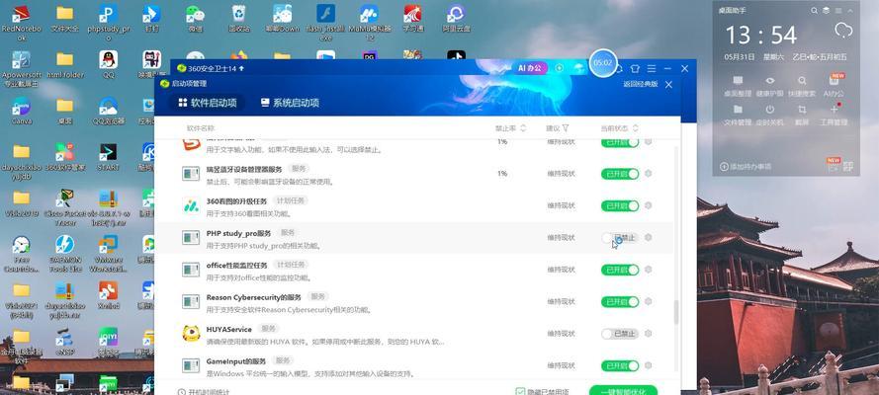
Task: Click 添加待办事项 in desktop assistant
Action: click(x=746, y=167)
